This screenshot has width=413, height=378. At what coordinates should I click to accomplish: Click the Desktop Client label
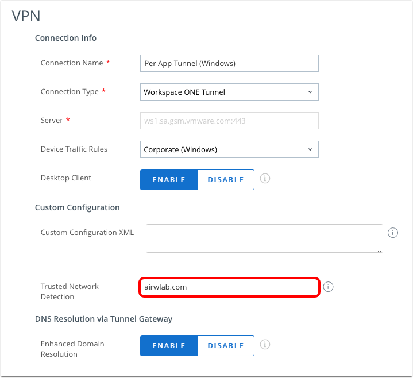point(66,178)
